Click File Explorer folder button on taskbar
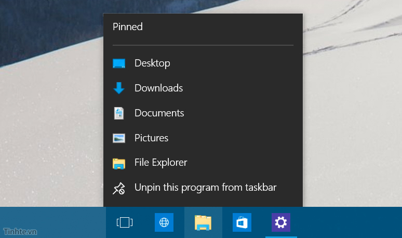This screenshot has width=402, height=238. point(203,222)
